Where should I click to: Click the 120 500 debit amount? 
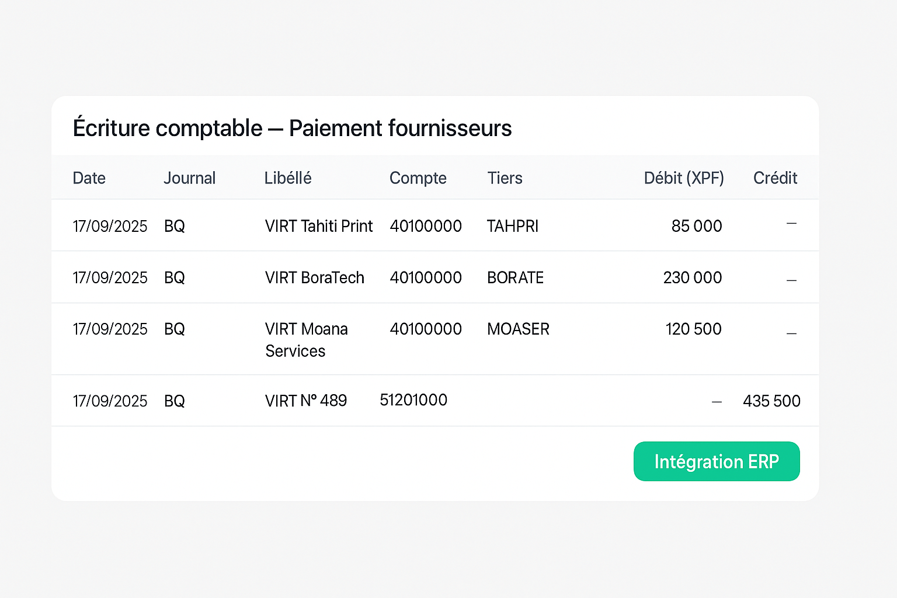pos(694,329)
